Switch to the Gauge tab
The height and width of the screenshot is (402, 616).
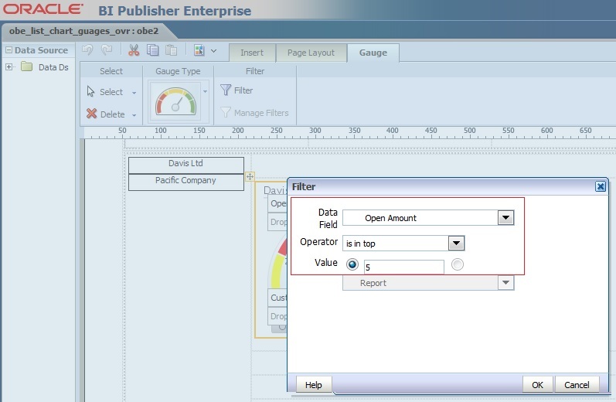pos(373,53)
